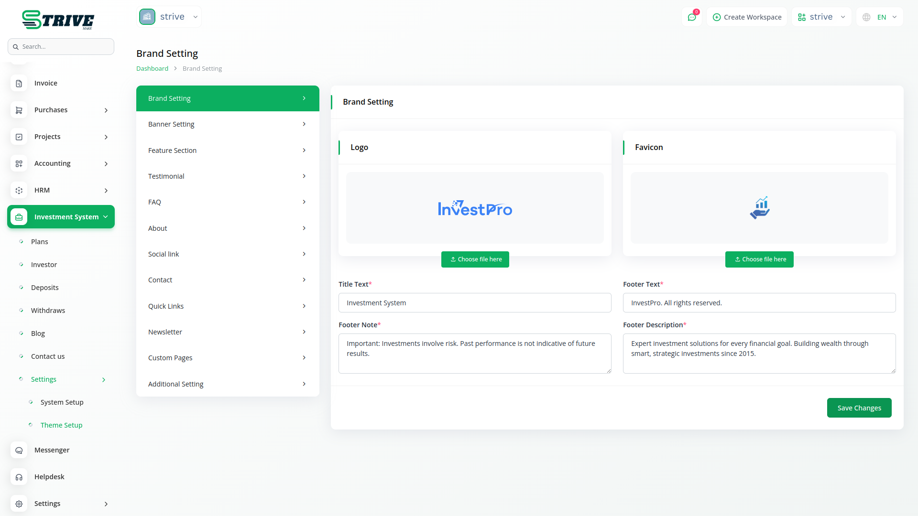Select Theme Setup in sidebar
Viewport: 918px width, 516px height.
(x=61, y=425)
